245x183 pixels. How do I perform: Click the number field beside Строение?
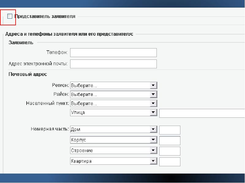click(x=170, y=151)
